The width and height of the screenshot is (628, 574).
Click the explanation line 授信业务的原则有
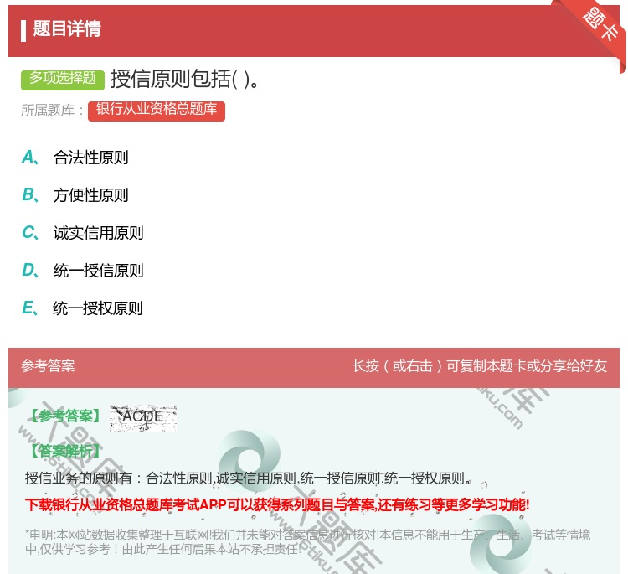coord(248,478)
